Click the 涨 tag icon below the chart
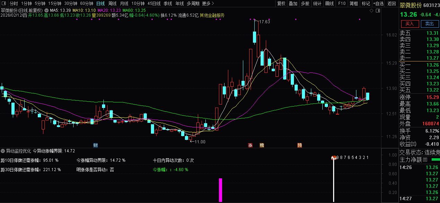This screenshot has width=440, height=203. click(x=250, y=145)
